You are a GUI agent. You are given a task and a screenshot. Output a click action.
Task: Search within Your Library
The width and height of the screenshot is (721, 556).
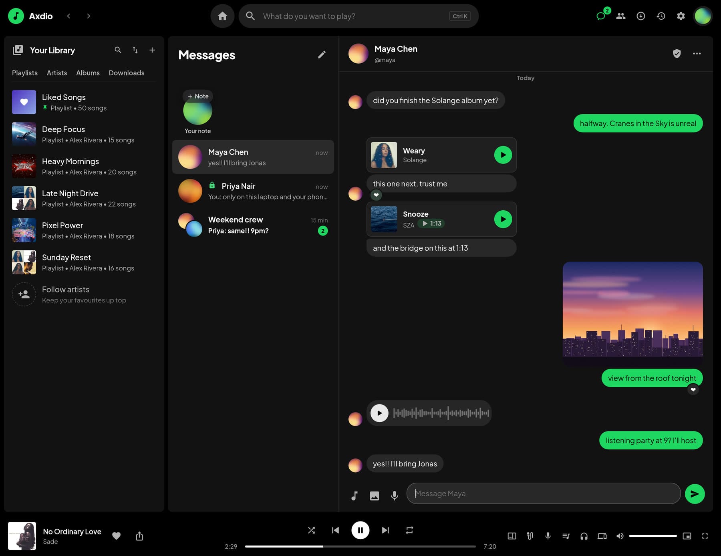(x=118, y=50)
